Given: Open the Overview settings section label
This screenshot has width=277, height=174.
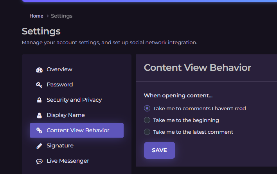Looking at the screenshot, I should coord(59,69).
